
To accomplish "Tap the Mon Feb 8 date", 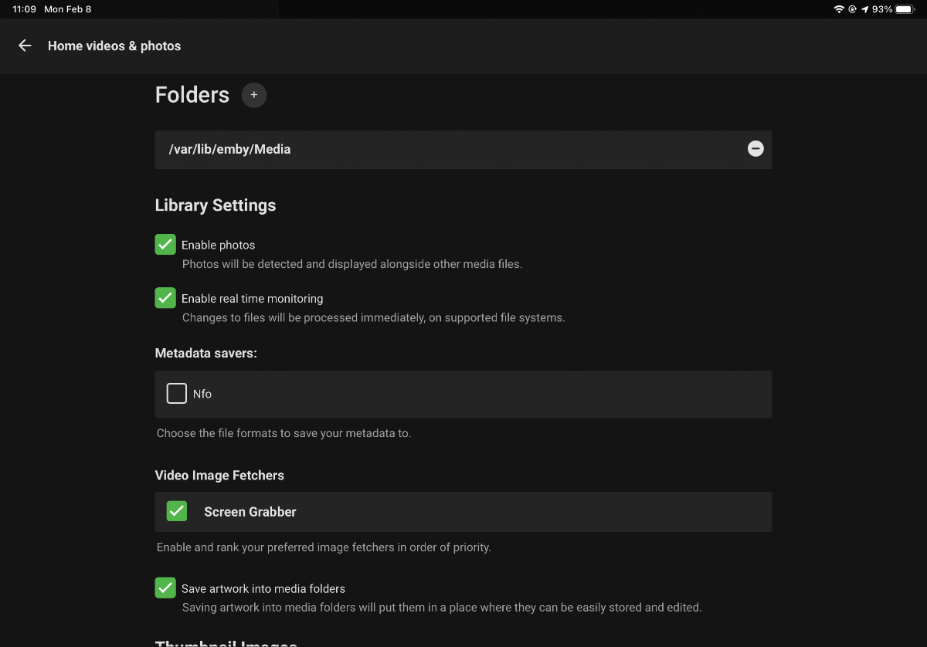I will point(68,9).
